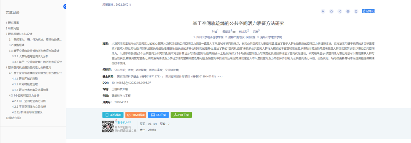Jump to 4.2.2 不同空间活力交叉分析
411x143 pixels.
click(29, 107)
